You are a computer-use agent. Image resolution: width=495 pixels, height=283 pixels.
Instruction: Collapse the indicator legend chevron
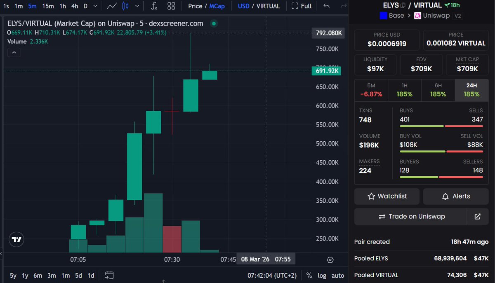[14, 52]
